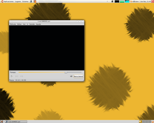Viewport: 154px width, 123px height.
Task: Open the Aplicaciones menu
Action: click(9, 2)
